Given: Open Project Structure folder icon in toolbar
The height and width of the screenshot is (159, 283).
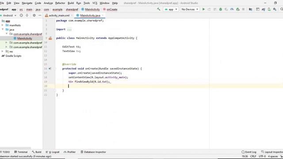Looking at the screenshot, I should (250, 9).
